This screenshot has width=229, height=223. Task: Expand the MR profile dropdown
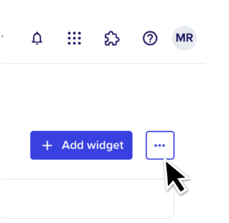[184, 38]
